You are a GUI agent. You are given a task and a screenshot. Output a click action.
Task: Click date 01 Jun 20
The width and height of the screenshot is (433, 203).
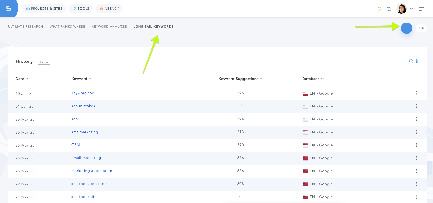[x=25, y=106]
